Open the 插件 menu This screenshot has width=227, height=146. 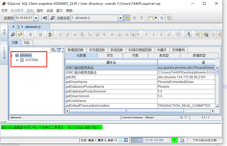(40, 11)
